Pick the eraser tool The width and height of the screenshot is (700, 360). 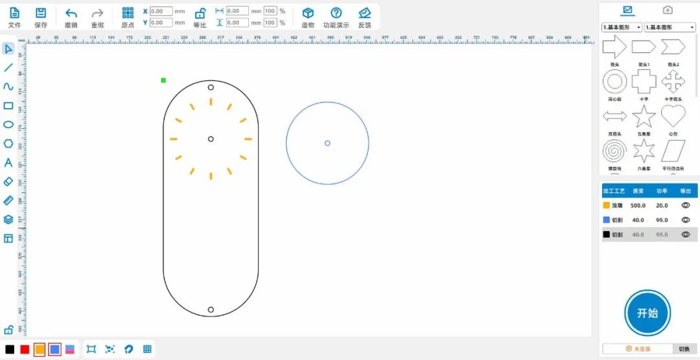(x=8, y=181)
